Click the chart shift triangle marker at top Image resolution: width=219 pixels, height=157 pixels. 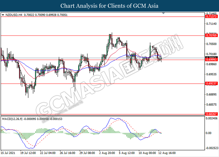pyautogui.click(x=163, y=13)
